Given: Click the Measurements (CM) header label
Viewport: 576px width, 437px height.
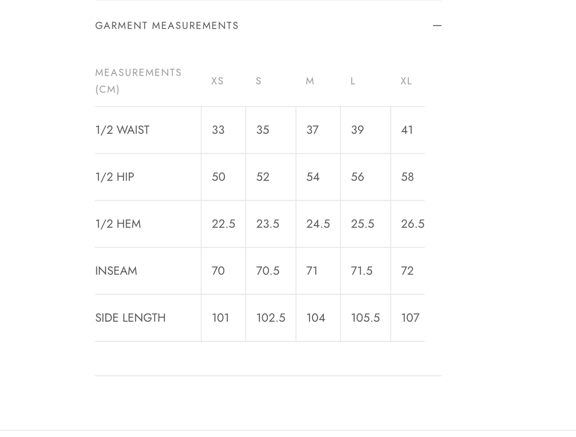Looking at the screenshot, I should tap(138, 81).
